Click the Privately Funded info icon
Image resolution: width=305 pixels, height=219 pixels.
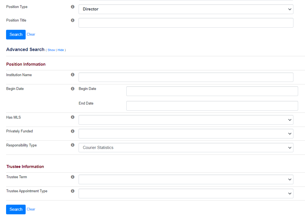pos(73,131)
